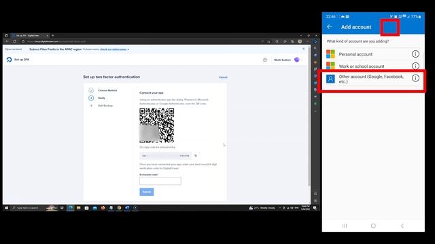Click the DigitalOcean logo icon
The width and height of the screenshot is (435, 244).
(x=9, y=60)
